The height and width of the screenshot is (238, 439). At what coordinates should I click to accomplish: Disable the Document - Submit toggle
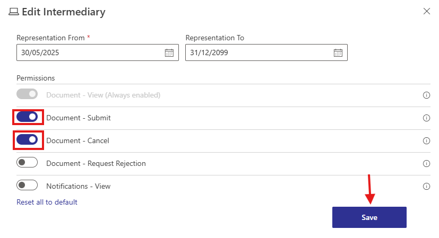click(27, 117)
